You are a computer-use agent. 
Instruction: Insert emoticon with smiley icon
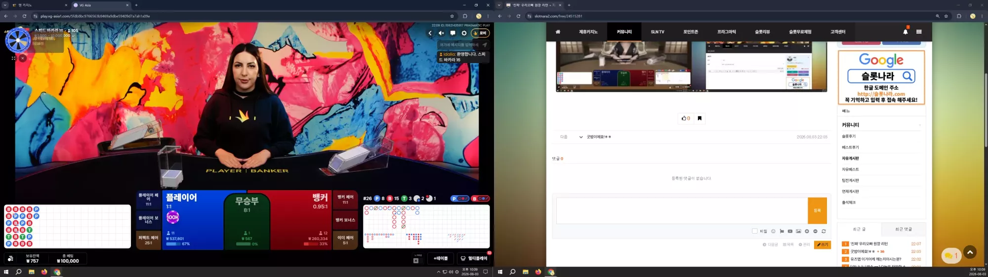pos(773,231)
